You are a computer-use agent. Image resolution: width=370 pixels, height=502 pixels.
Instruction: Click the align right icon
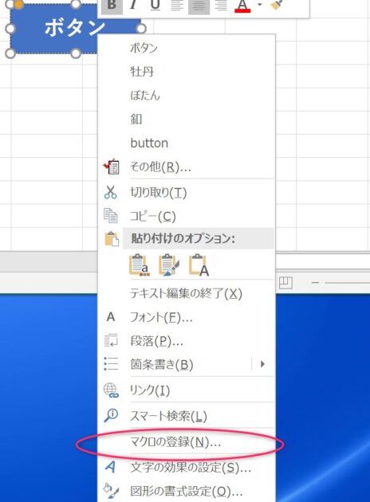(220, 6)
